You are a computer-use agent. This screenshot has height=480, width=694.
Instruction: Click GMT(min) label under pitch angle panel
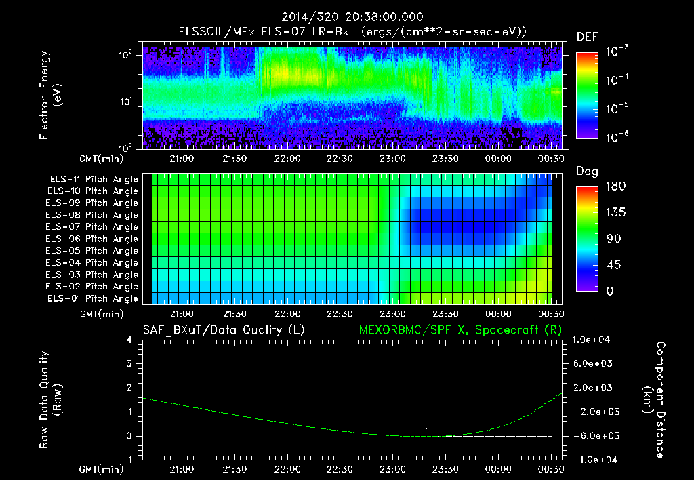coord(102,315)
